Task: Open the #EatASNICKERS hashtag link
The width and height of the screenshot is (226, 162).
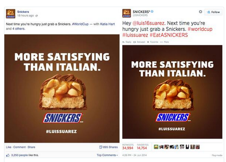Action: coord(169,35)
